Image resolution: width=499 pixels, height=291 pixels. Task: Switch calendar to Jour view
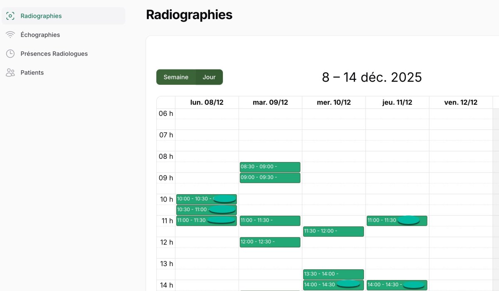(x=209, y=77)
